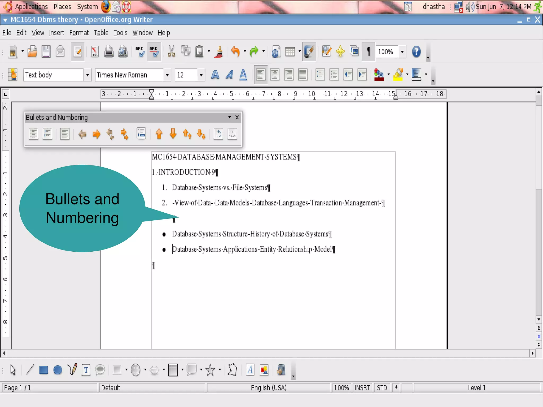Viewport: 543px width, 407px height.
Task: Open Page Preview
Action: (x=123, y=51)
